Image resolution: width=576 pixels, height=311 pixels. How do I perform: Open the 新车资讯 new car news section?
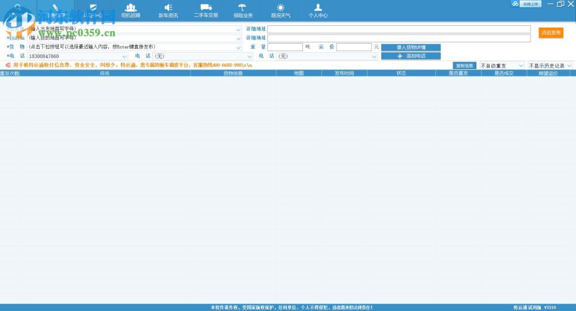coord(168,11)
